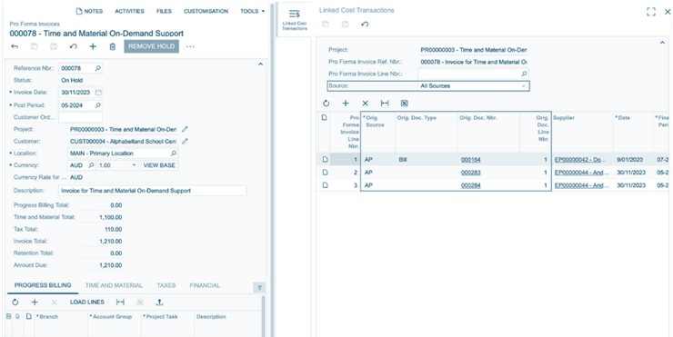Click the undo icon in invoice toolbar
The height and width of the screenshot is (337, 673).
point(74,46)
